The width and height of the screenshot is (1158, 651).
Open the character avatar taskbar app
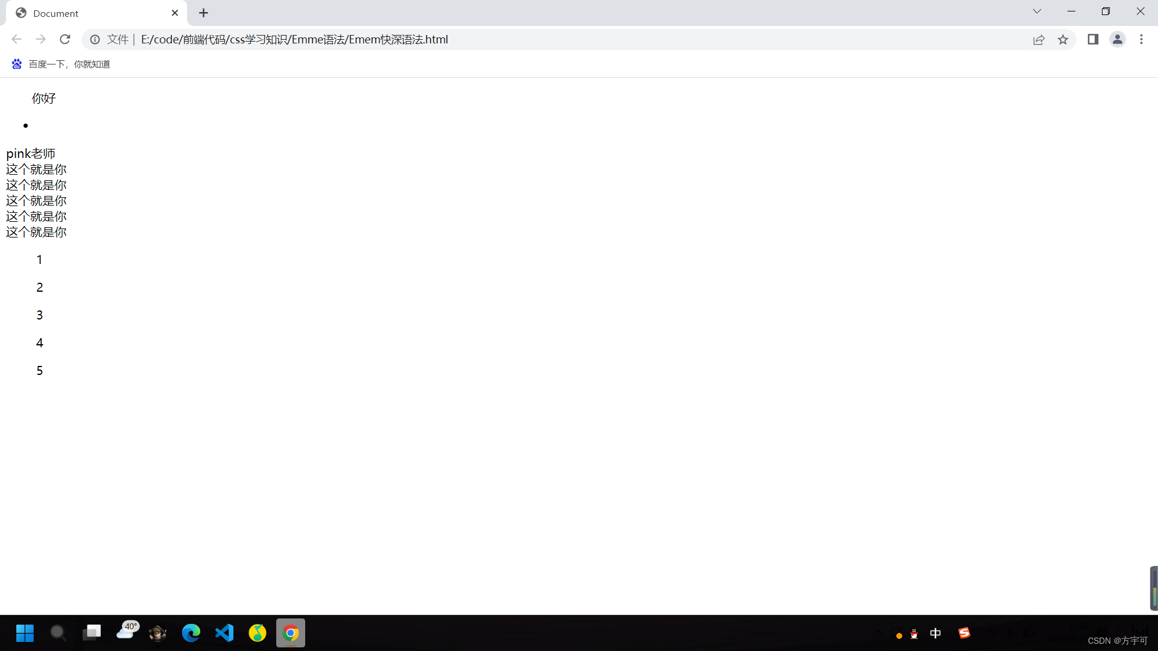(x=158, y=633)
